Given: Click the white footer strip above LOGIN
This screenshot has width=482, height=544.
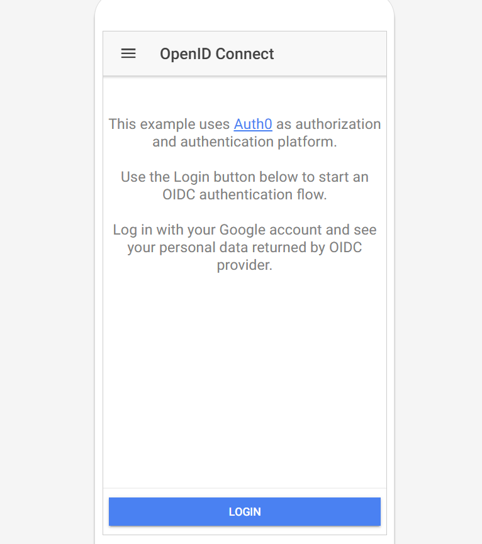Looking at the screenshot, I should pos(244,492).
